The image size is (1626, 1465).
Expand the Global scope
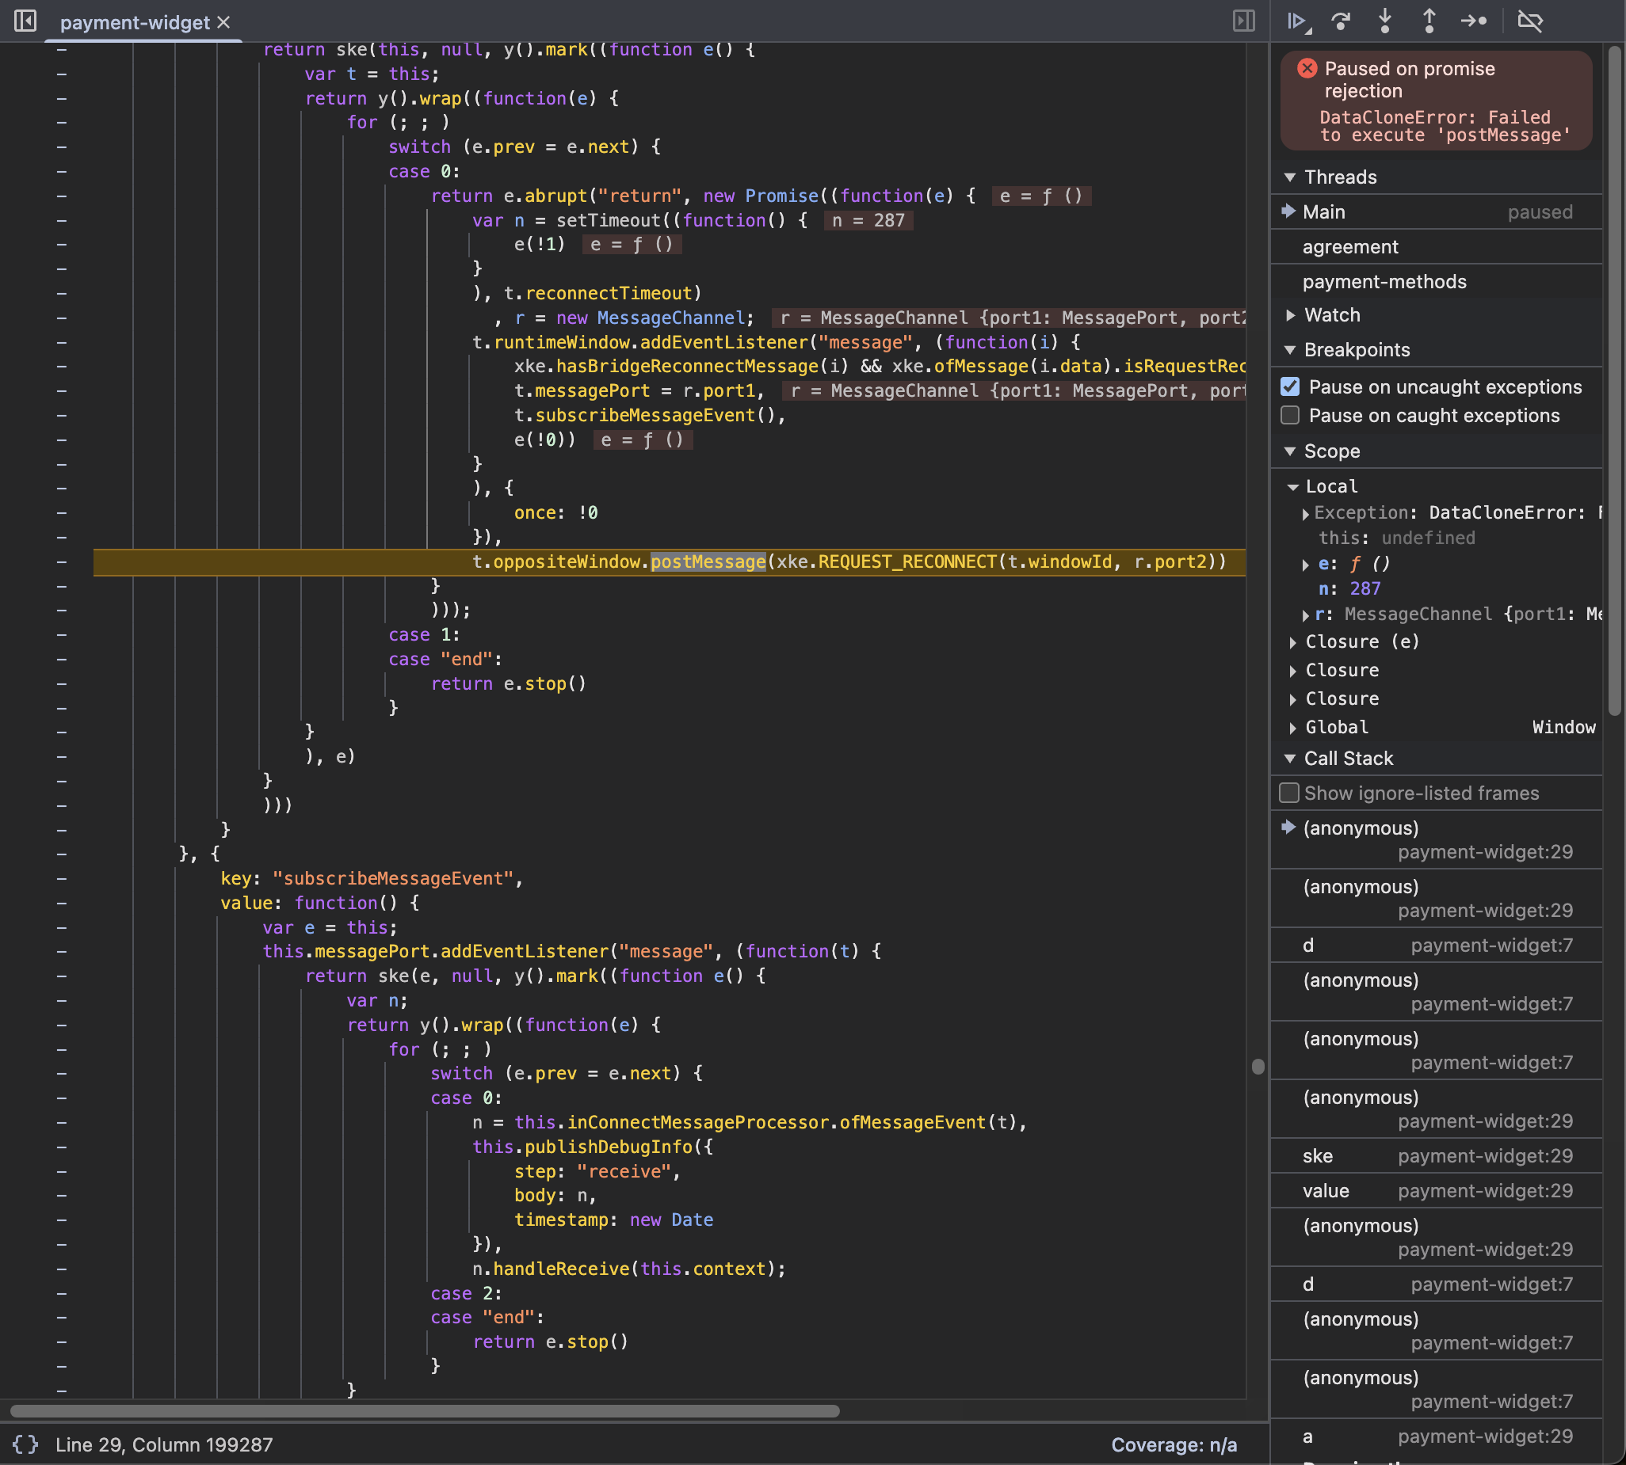tap(1292, 728)
